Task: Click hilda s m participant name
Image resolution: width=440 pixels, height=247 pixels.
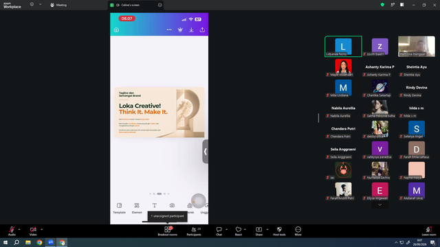Action: [x=417, y=108]
